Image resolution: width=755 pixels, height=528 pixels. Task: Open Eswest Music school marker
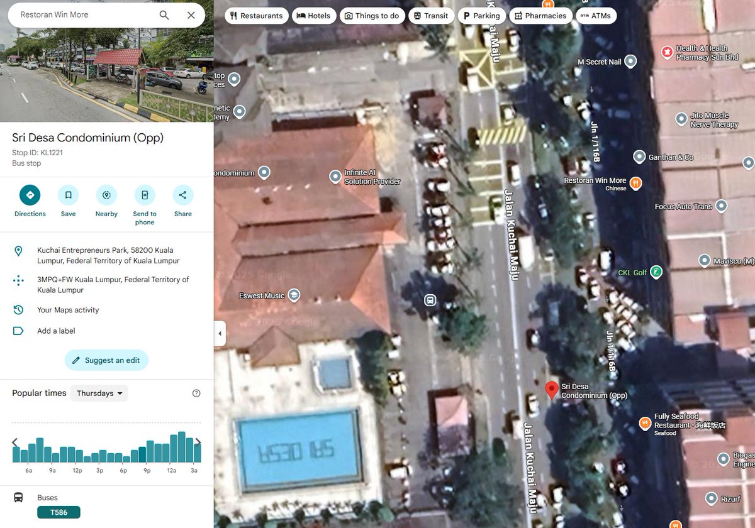[x=294, y=295]
